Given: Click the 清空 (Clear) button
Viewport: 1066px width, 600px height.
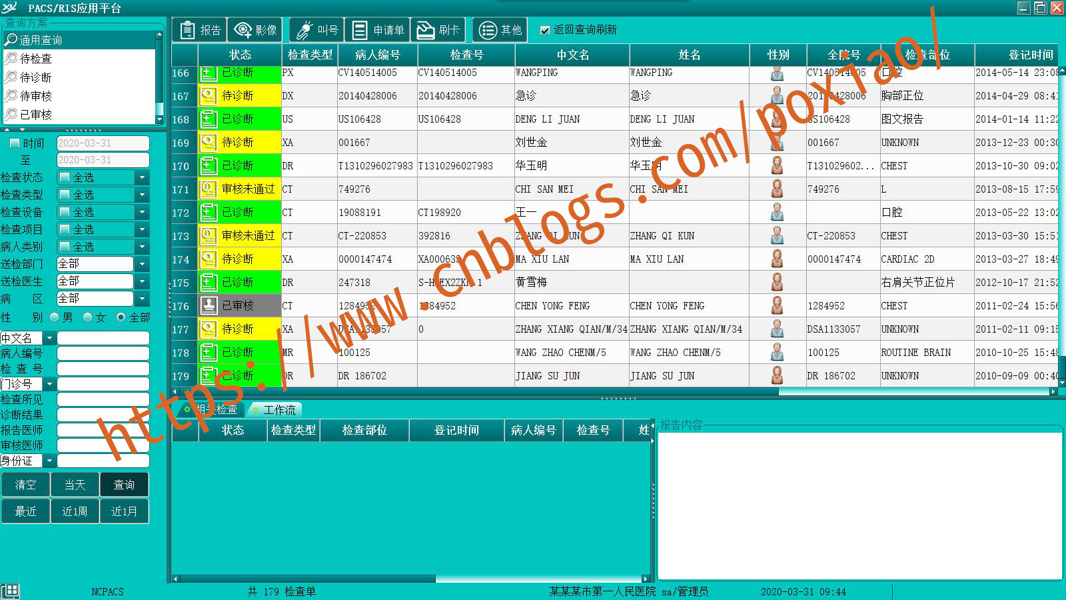Looking at the screenshot, I should 26,485.
